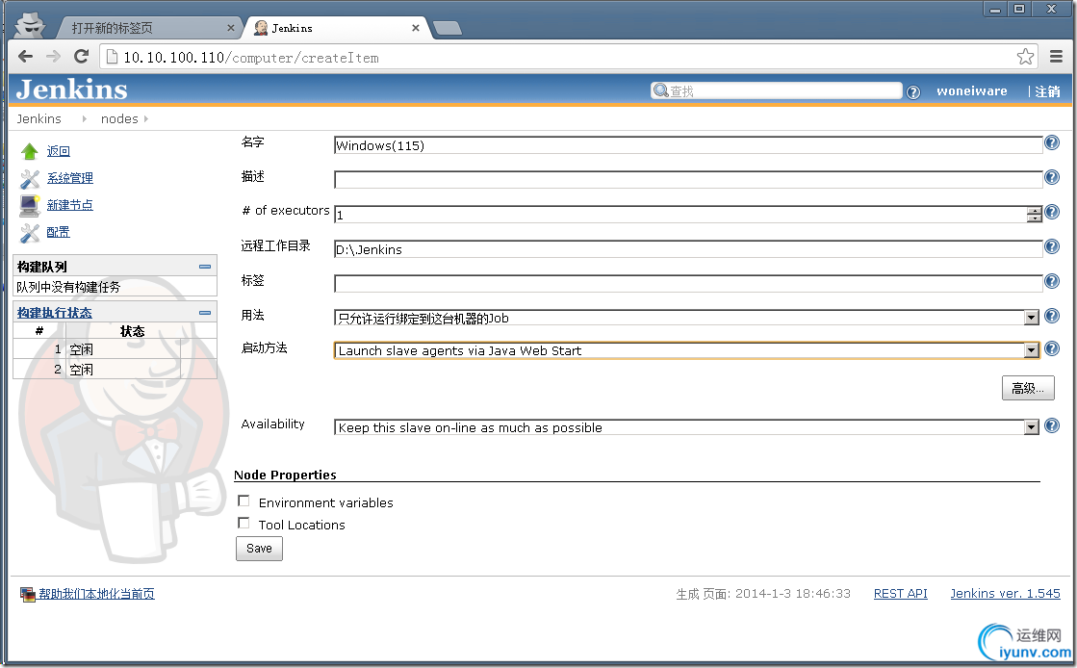Focus the 远程工作目录 input field
The width and height of the screenshot is (1077, 668).
688,249
